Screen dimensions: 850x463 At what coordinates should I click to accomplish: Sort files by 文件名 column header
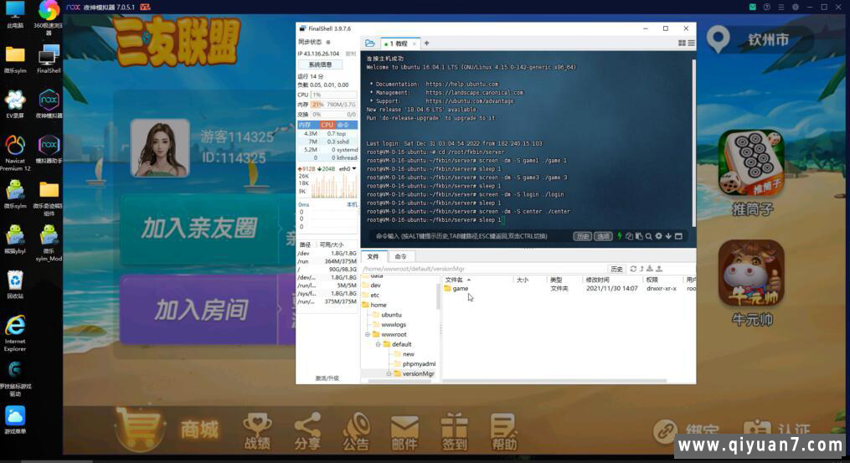click(456, 280)
